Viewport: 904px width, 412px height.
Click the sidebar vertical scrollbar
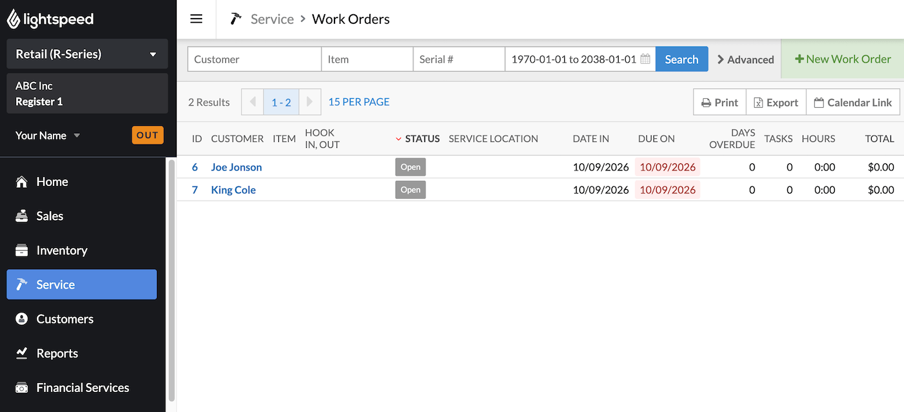tap(171, 281)
